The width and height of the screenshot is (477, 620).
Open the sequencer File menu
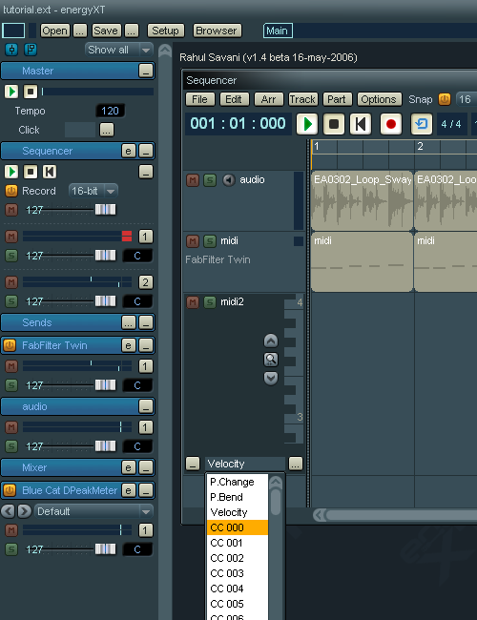click(x=200, y=99)
